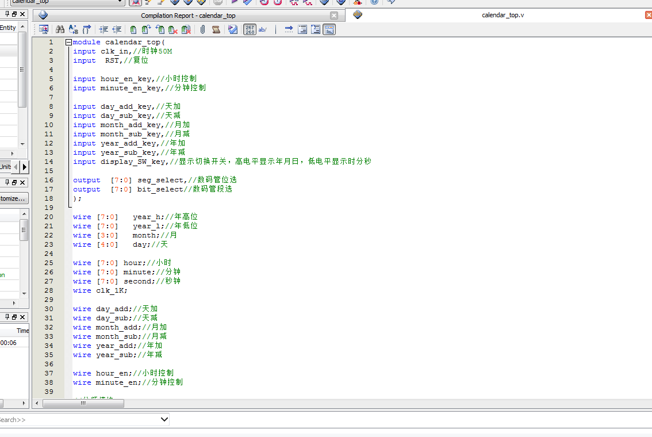Click on 'wire [3:0] month' line

(125, 235)
